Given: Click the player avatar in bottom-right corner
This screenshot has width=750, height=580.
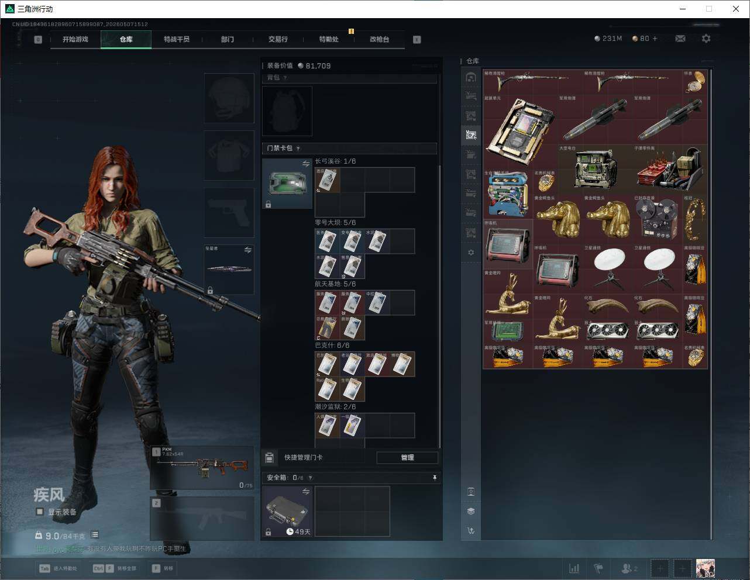Looking at the screenshot, I should click(706, 568).
